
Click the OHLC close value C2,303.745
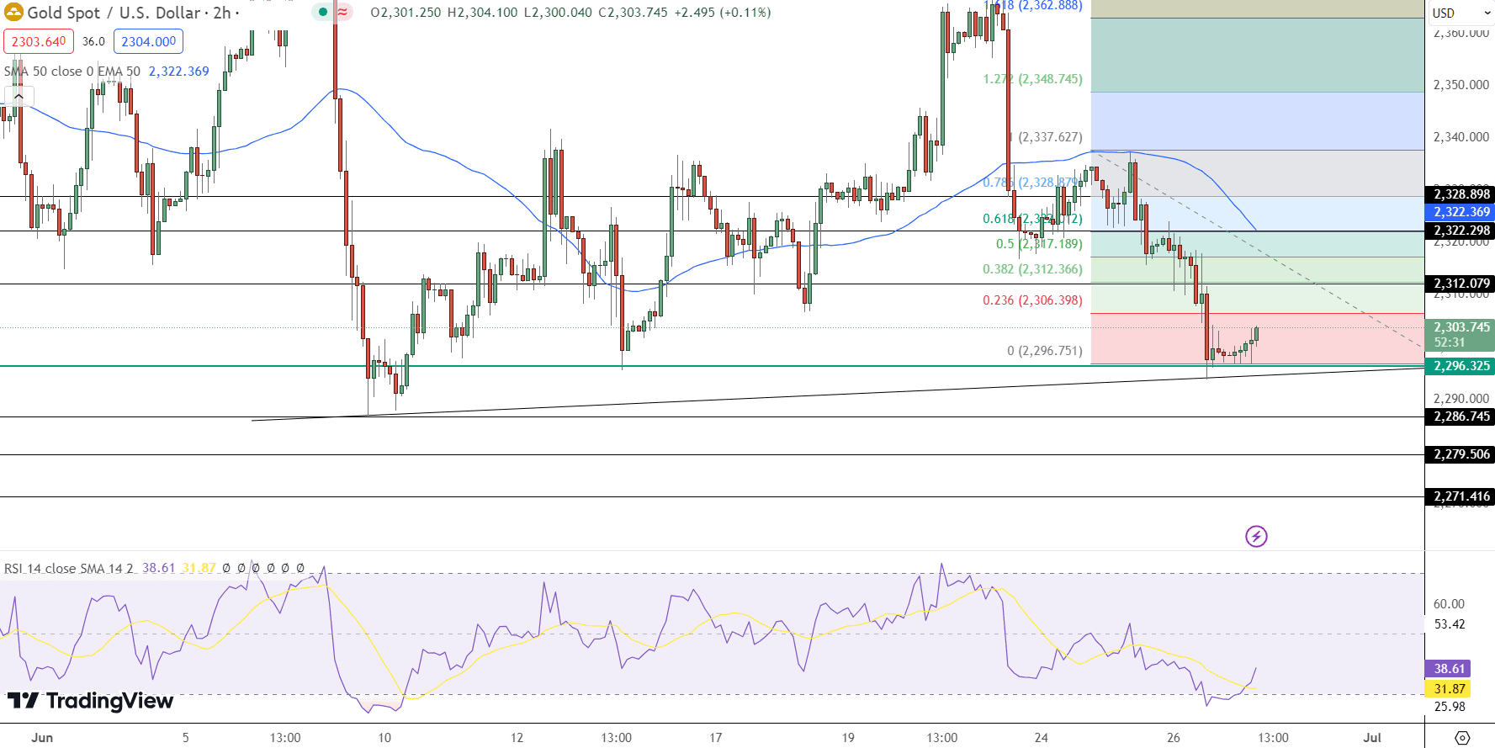point(633,13)
